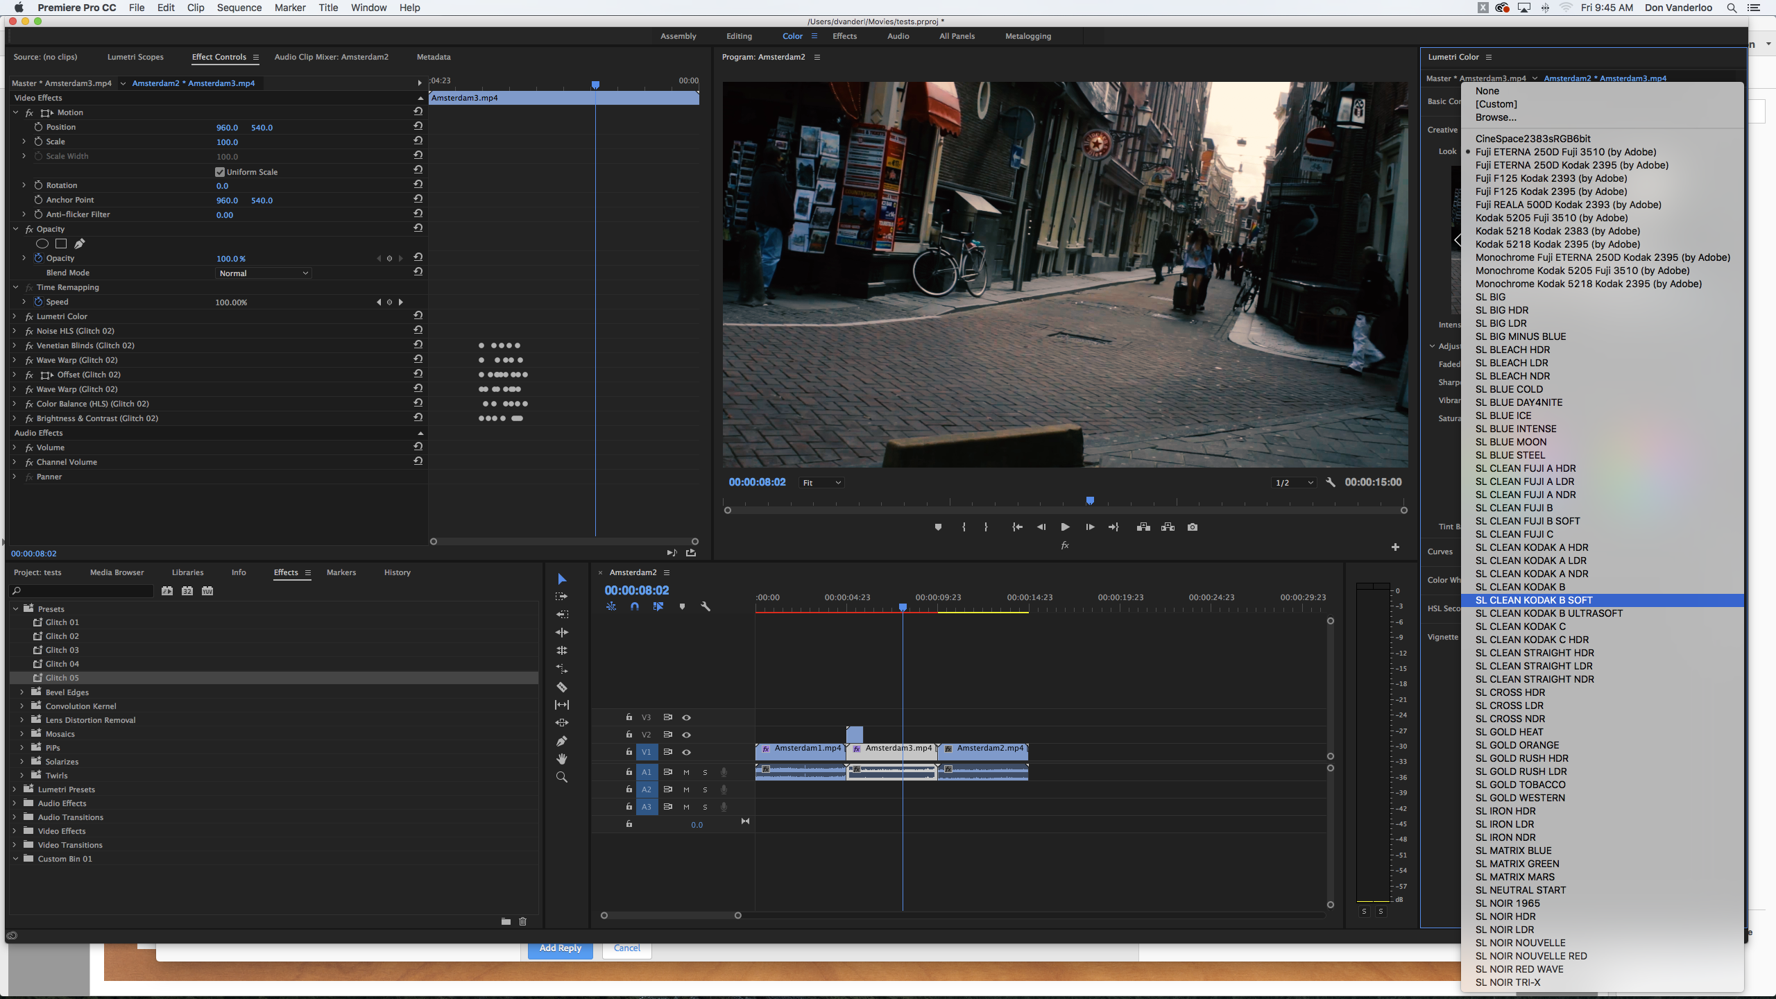Select the Ripple Edit tool
Screen dimensions: 1776x999
tap(562, 633)
